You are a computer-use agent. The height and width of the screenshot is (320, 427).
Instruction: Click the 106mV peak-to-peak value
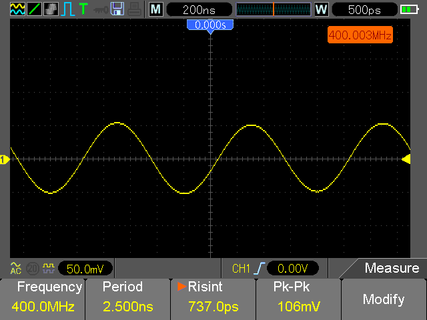pos(299,307)
